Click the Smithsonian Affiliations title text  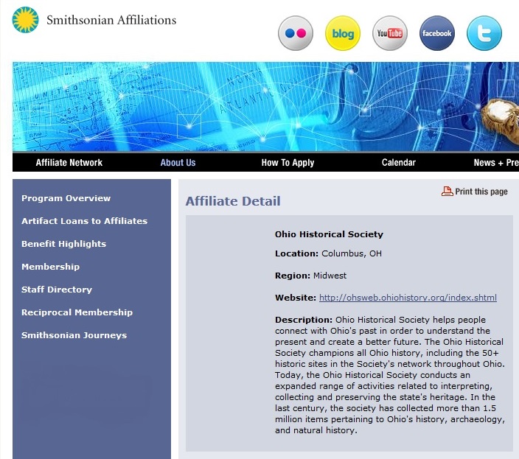(111, 20)
